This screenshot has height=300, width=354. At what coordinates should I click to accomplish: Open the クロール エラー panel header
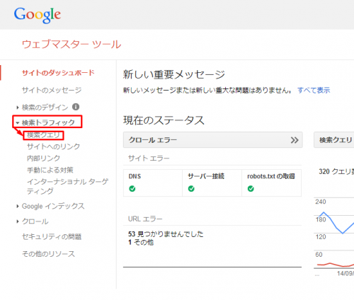point(213,140)
